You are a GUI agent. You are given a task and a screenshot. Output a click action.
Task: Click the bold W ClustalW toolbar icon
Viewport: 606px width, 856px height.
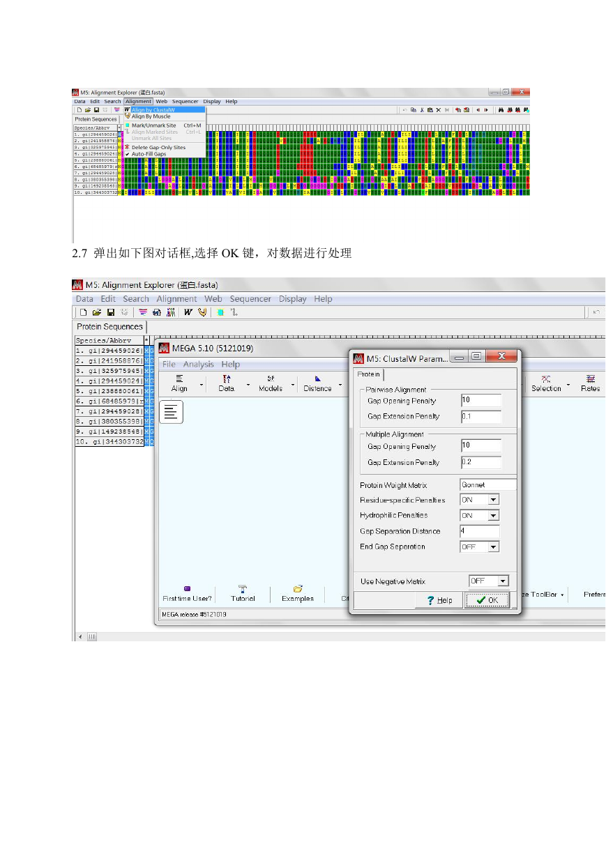click(188, 312)
